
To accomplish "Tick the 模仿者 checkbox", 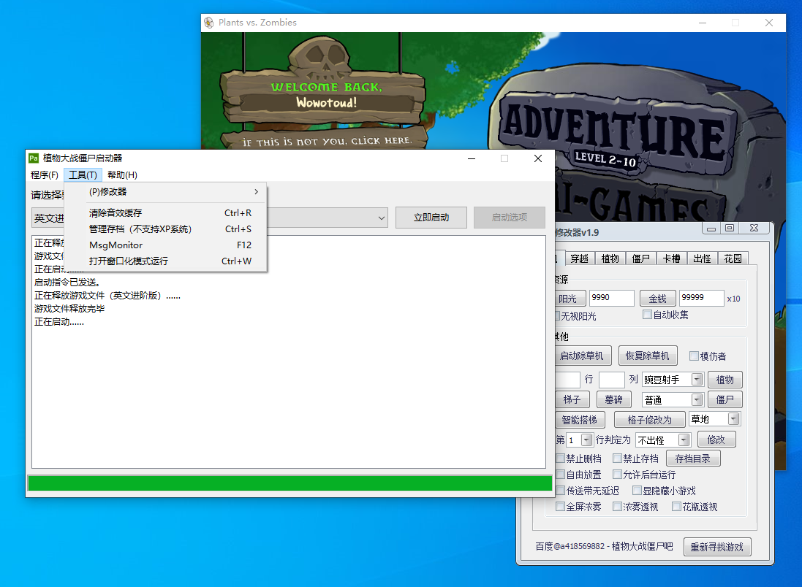I will [x=695, y=356].
